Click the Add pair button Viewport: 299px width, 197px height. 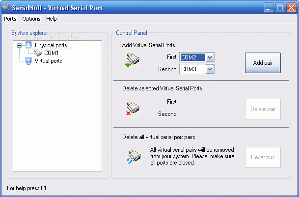[263, 63]
